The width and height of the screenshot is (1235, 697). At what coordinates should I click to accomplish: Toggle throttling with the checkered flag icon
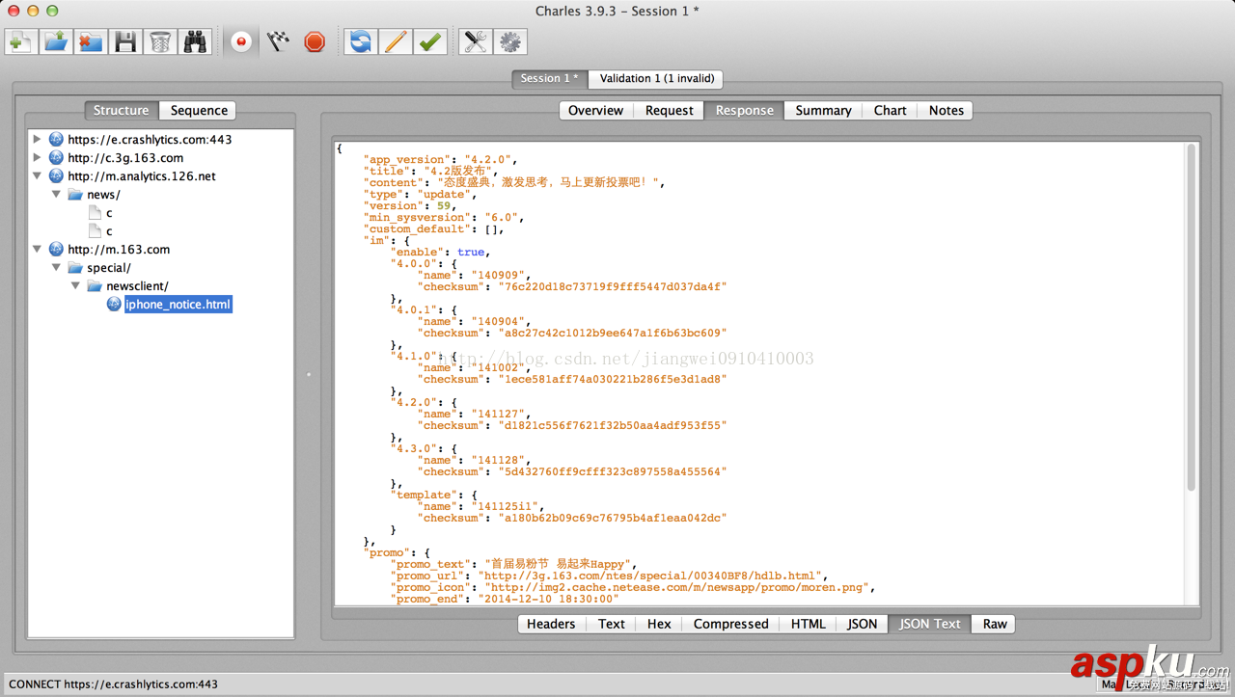(x=278, y=41)
